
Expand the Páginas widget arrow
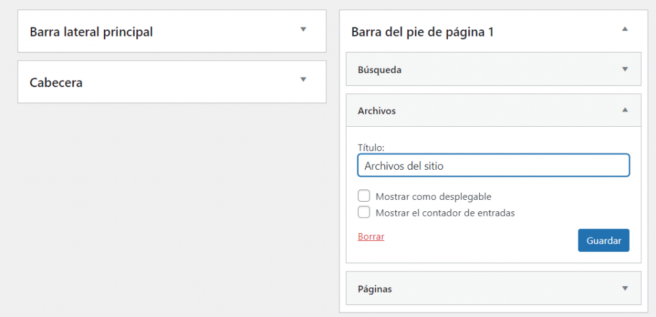pos(625,288)
